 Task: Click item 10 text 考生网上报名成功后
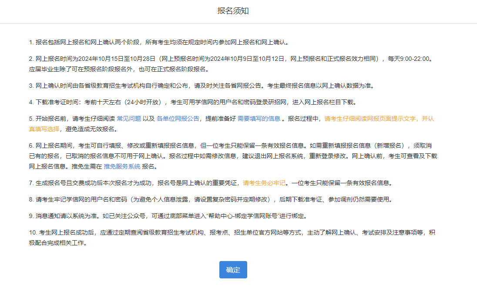pyautogui.click(x=67, y=232)
